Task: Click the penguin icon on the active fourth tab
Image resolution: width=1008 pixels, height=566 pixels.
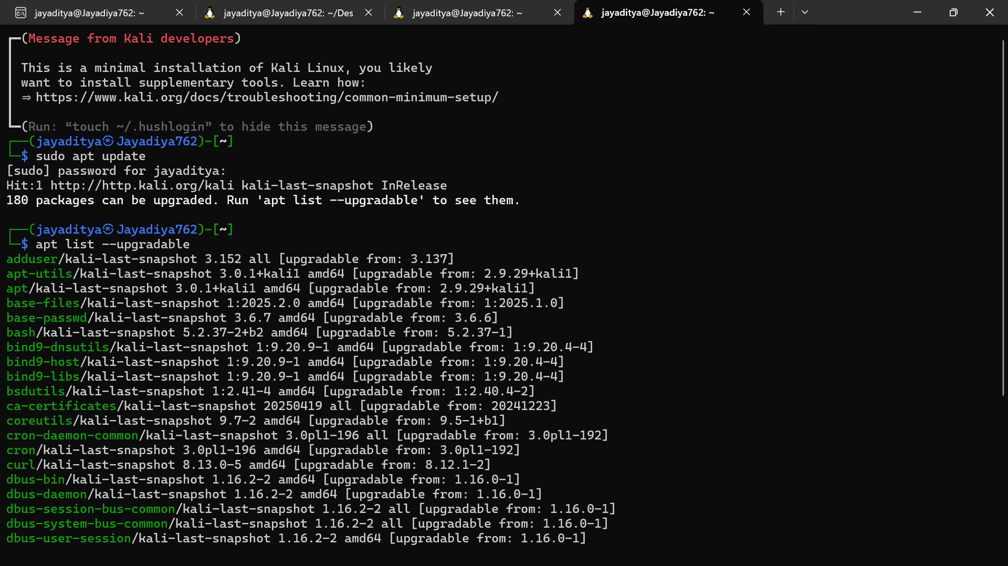Action: click(587, 13)
